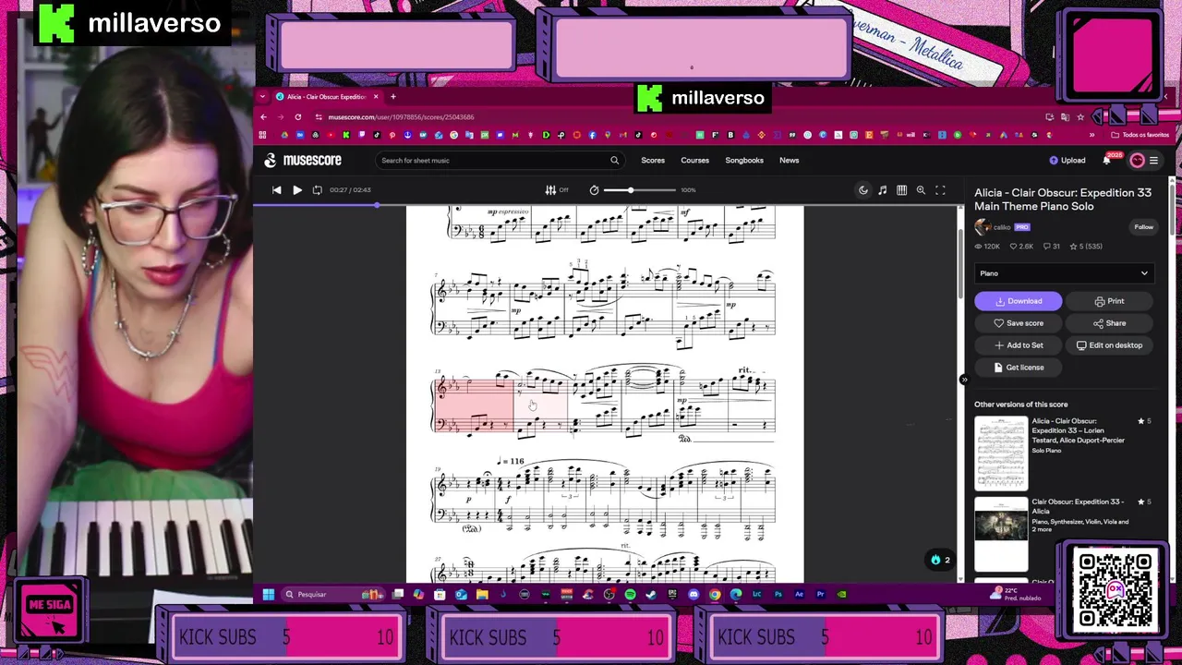
Task: Open caliko's profile link
Action: [x=1001, y=226]
